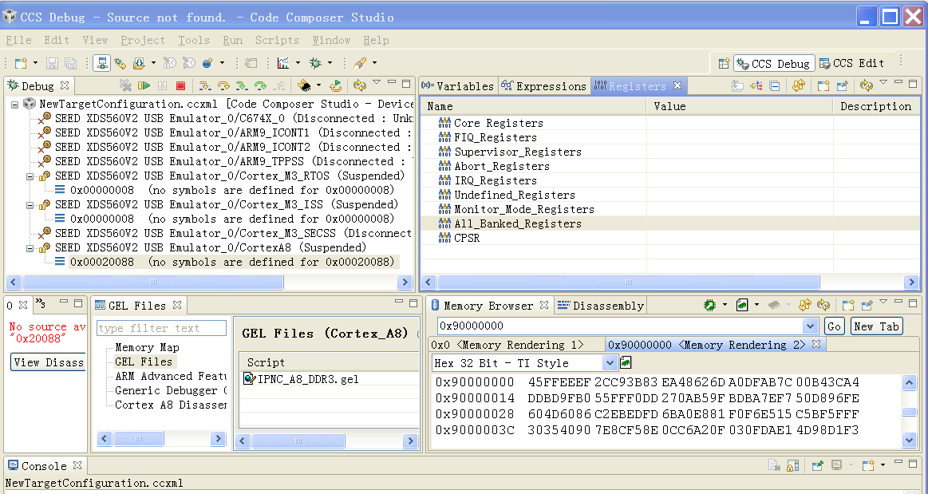Open the File menu

pos(18,40)
